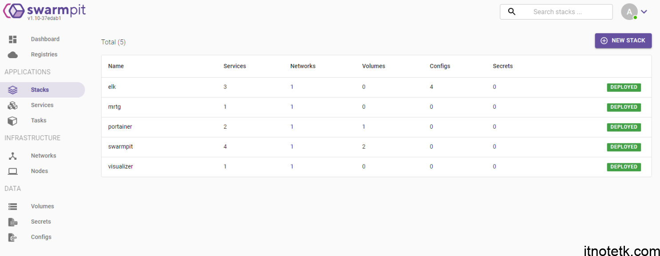Click the Tasks cube icon

click(13, 121)
